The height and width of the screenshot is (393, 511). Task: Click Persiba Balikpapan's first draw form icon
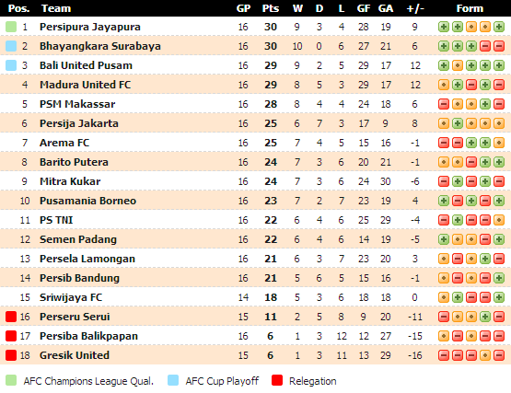tap(444, 336)
